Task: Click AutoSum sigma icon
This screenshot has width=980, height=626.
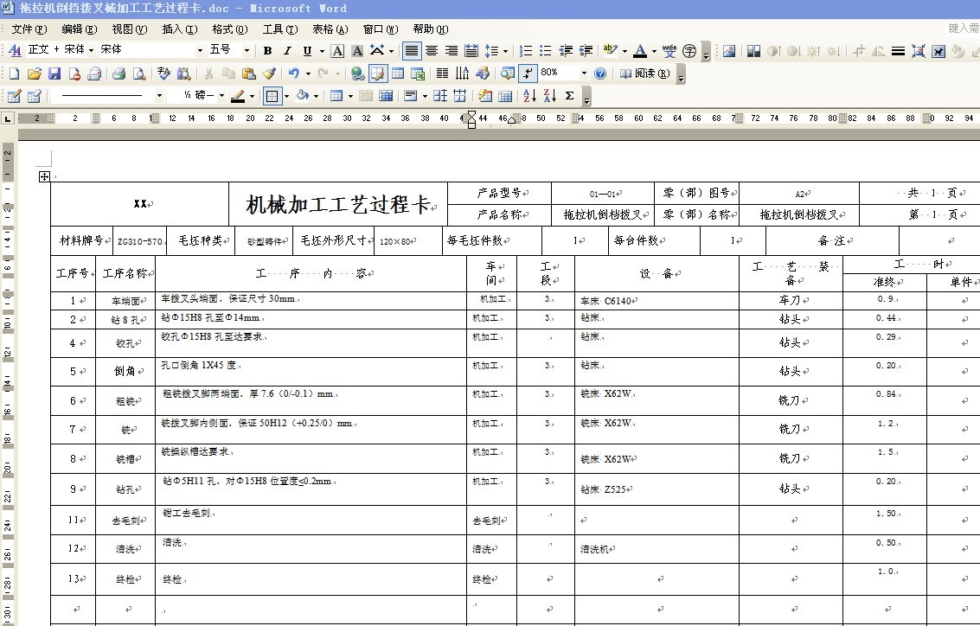Action: click(x=569, y=96)
